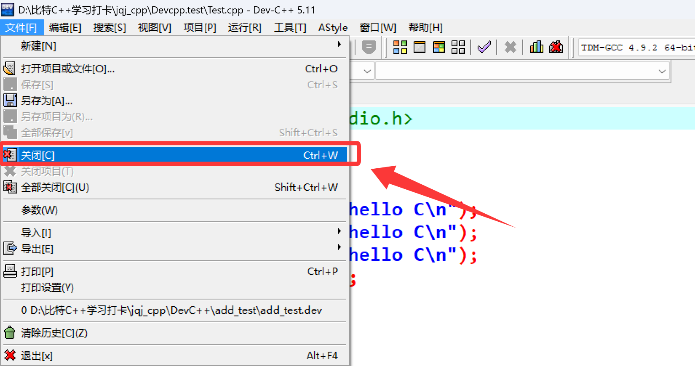Open the AStyle menu

click(x=333, y=28)
